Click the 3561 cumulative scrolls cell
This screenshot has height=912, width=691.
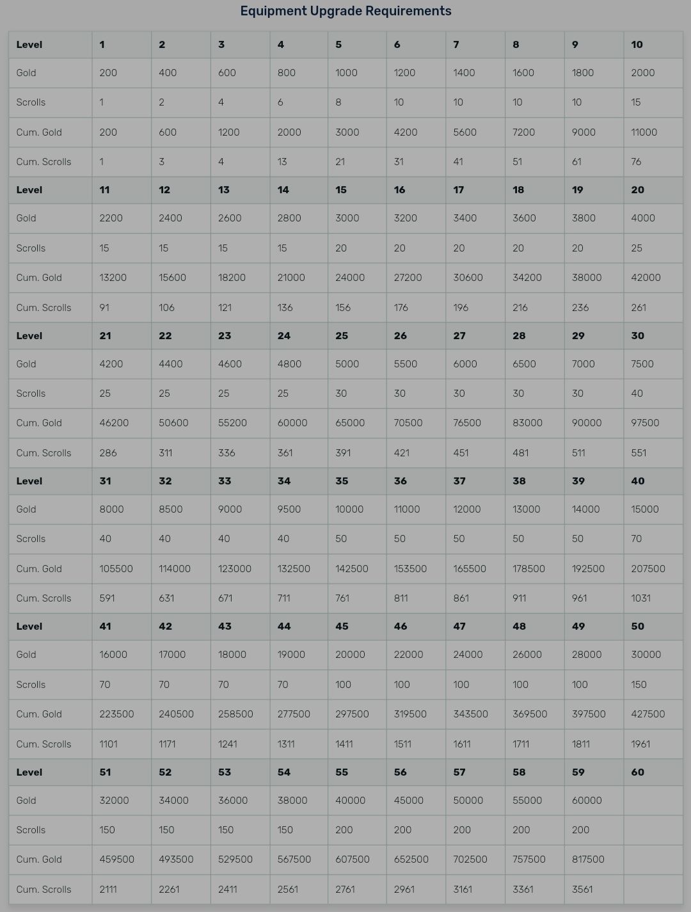tap(582, 889)
